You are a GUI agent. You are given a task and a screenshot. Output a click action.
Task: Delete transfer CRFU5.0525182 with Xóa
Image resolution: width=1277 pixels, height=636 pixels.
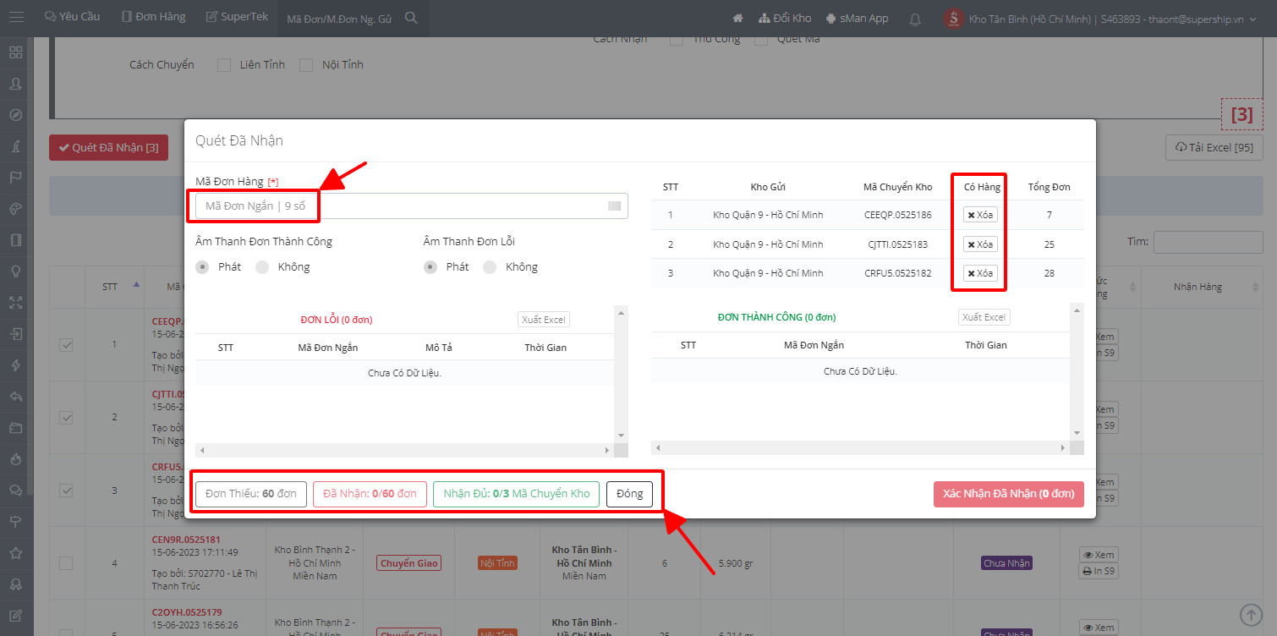pyautogui.click(x=980, y=273)
